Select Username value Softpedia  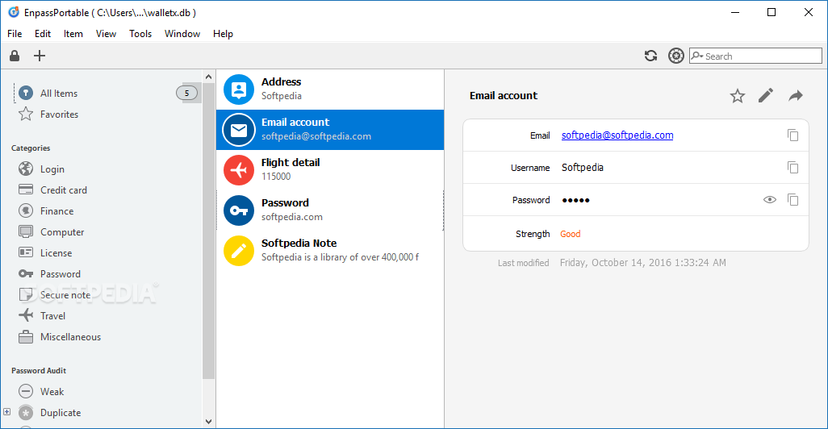pyautogui.click(x=583, y=167)
